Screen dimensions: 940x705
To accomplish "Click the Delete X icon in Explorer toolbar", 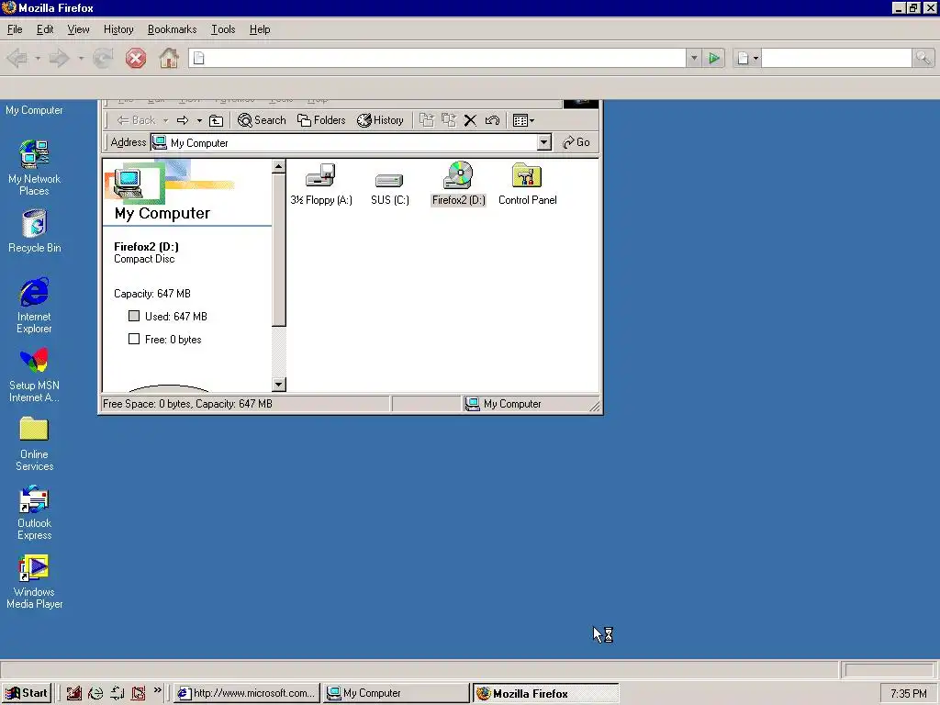I will point(471,120).
